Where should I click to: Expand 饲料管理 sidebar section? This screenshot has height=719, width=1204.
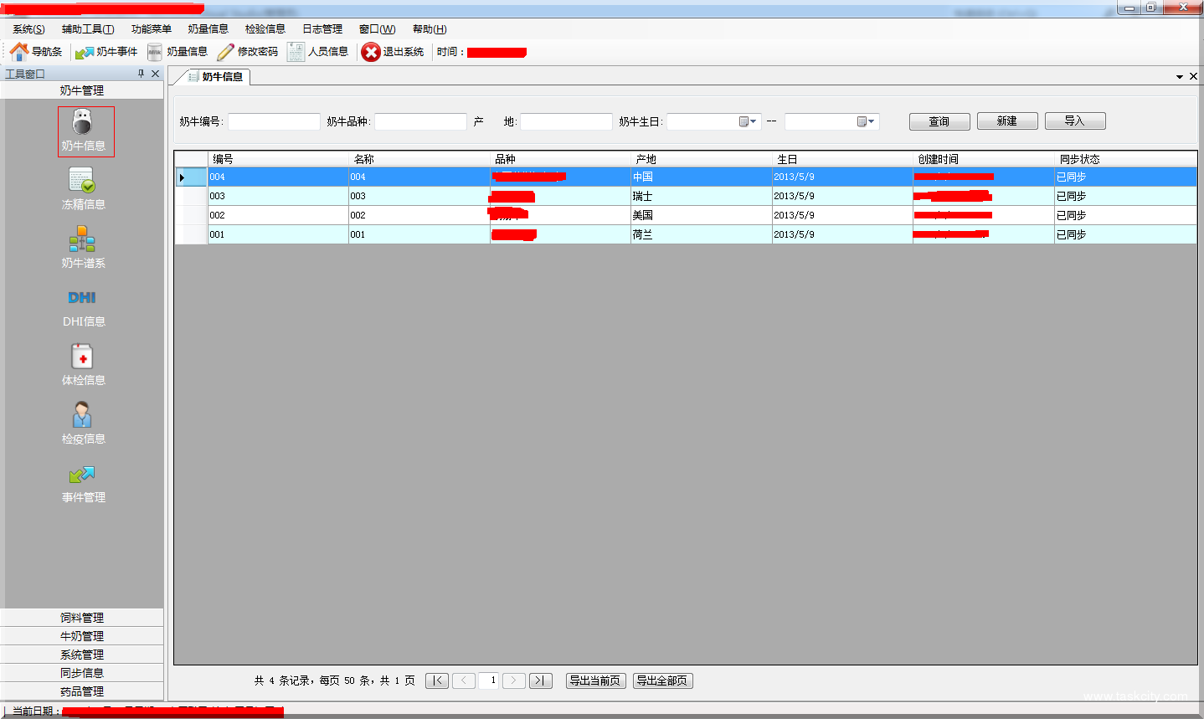click(82, 618)
